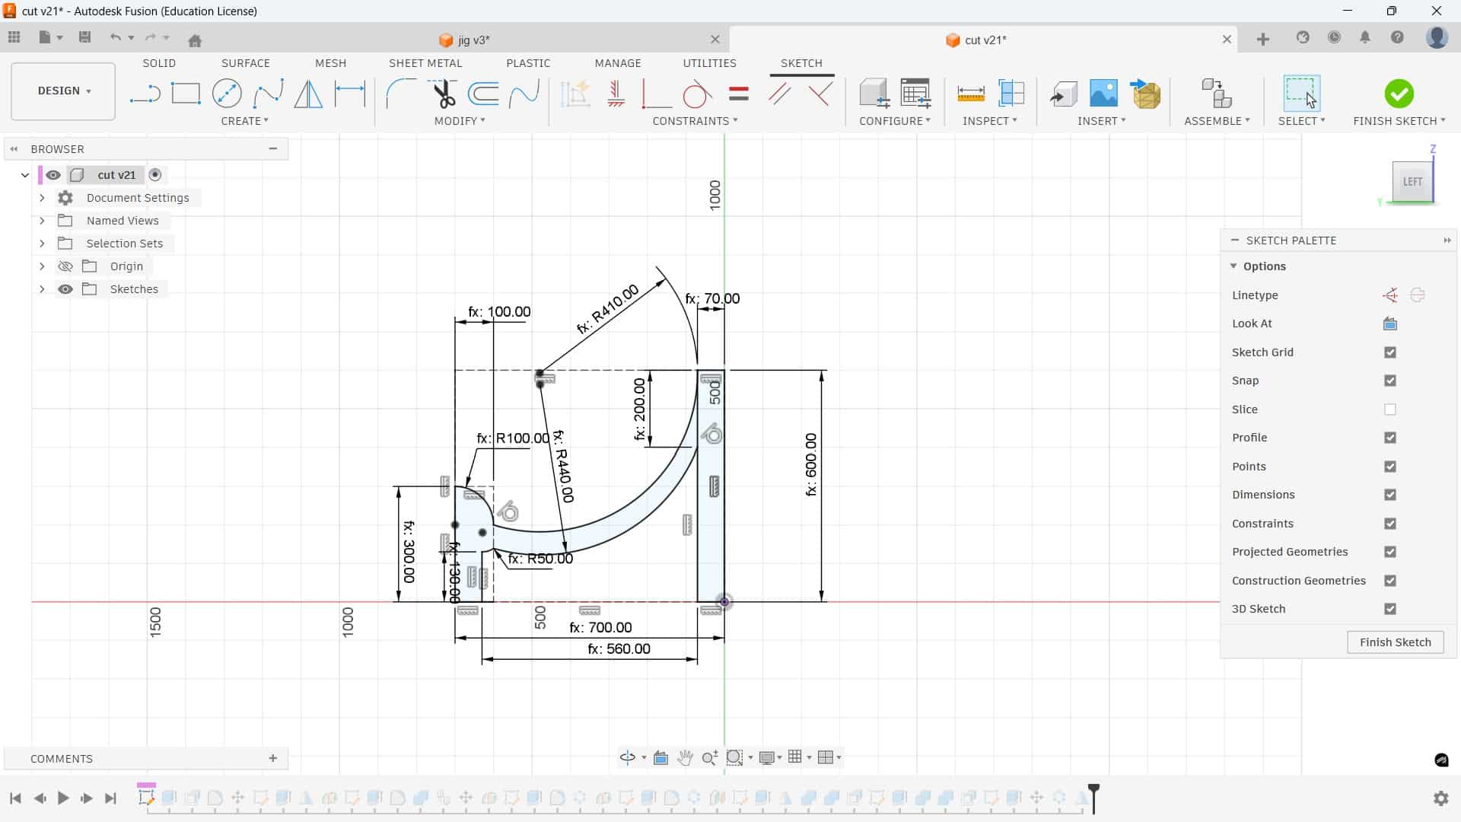Enable the Slice checkbox
This screenshot has height=822, width=1461.
coord(1390,409)
